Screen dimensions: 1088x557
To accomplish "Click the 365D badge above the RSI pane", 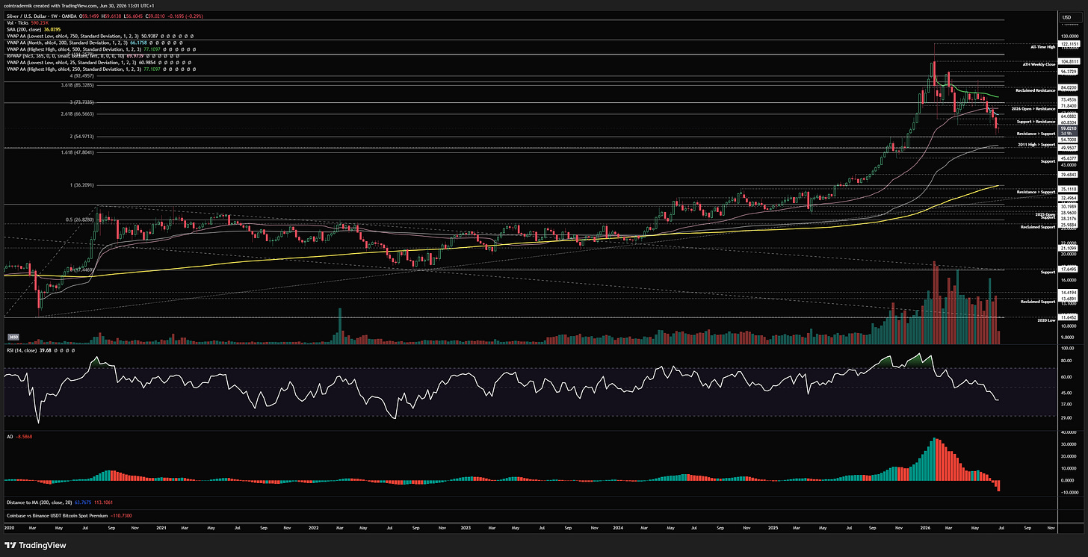I will (x=13, y=337).
